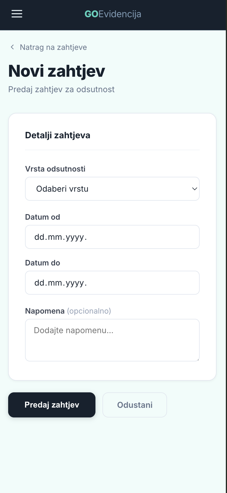Expand the Odaberi vrstu selection list
The image size is (227, 493).
click(x=112, y=189)
